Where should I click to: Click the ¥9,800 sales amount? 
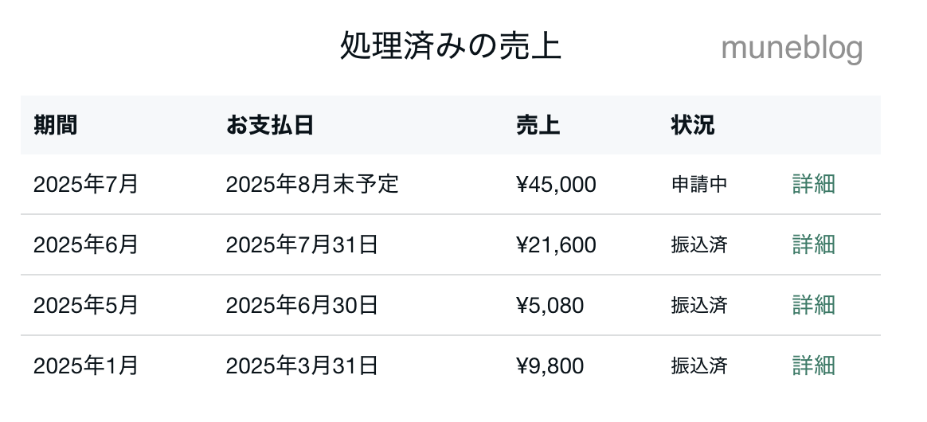click(x=550, y=365)
